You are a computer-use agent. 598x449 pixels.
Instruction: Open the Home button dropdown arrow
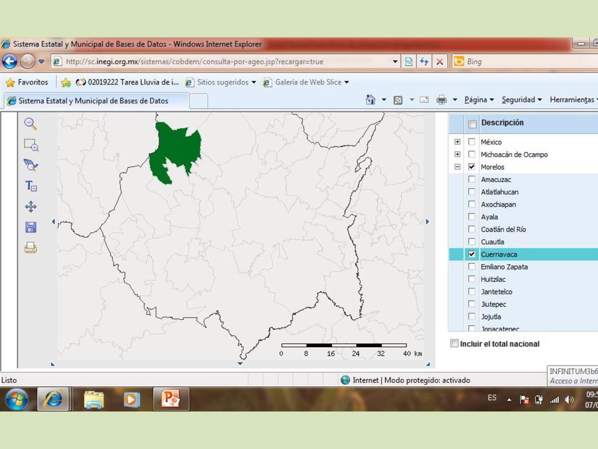pos(384,100)
